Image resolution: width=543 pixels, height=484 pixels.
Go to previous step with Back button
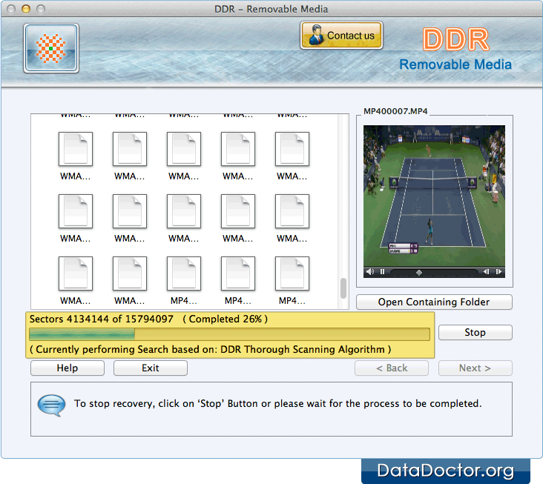[x=392, y=368]
